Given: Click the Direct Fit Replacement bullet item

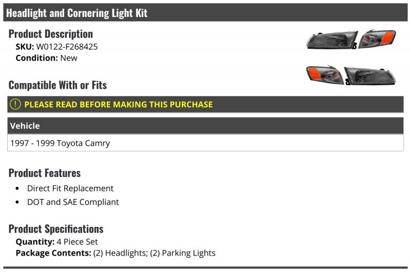Looking at the screenshot, I should (x=70, y=188).
